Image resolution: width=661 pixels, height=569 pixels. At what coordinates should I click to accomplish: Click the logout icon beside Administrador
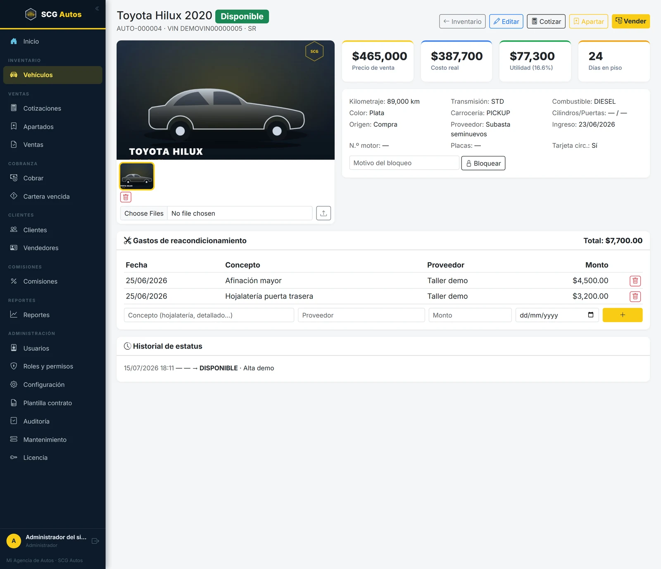point(95,541)
